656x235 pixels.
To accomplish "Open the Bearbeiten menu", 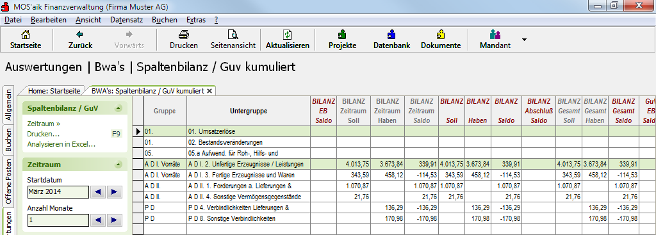I will coord(49,20).
